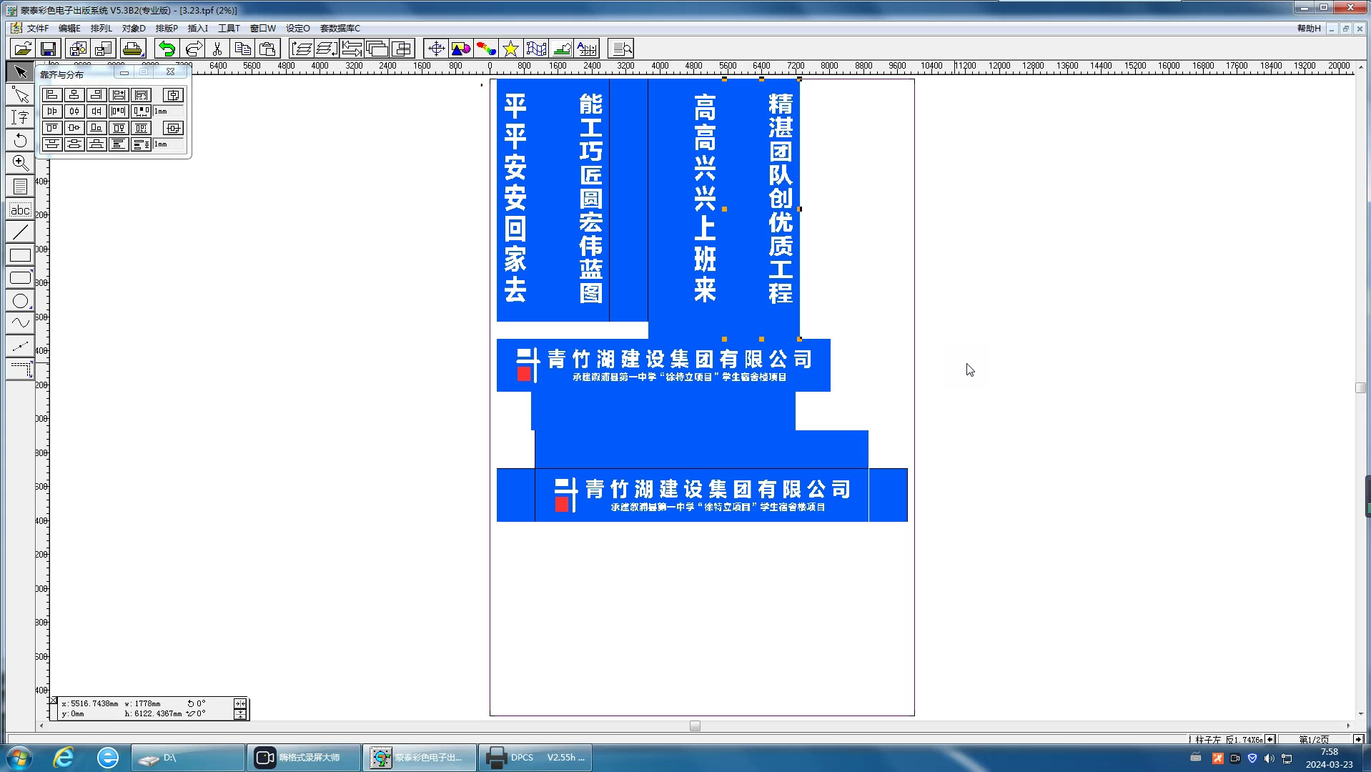The image size is (1371, 772).
Task: Open the 编辑E menu
Action: [x=69, y=29]
